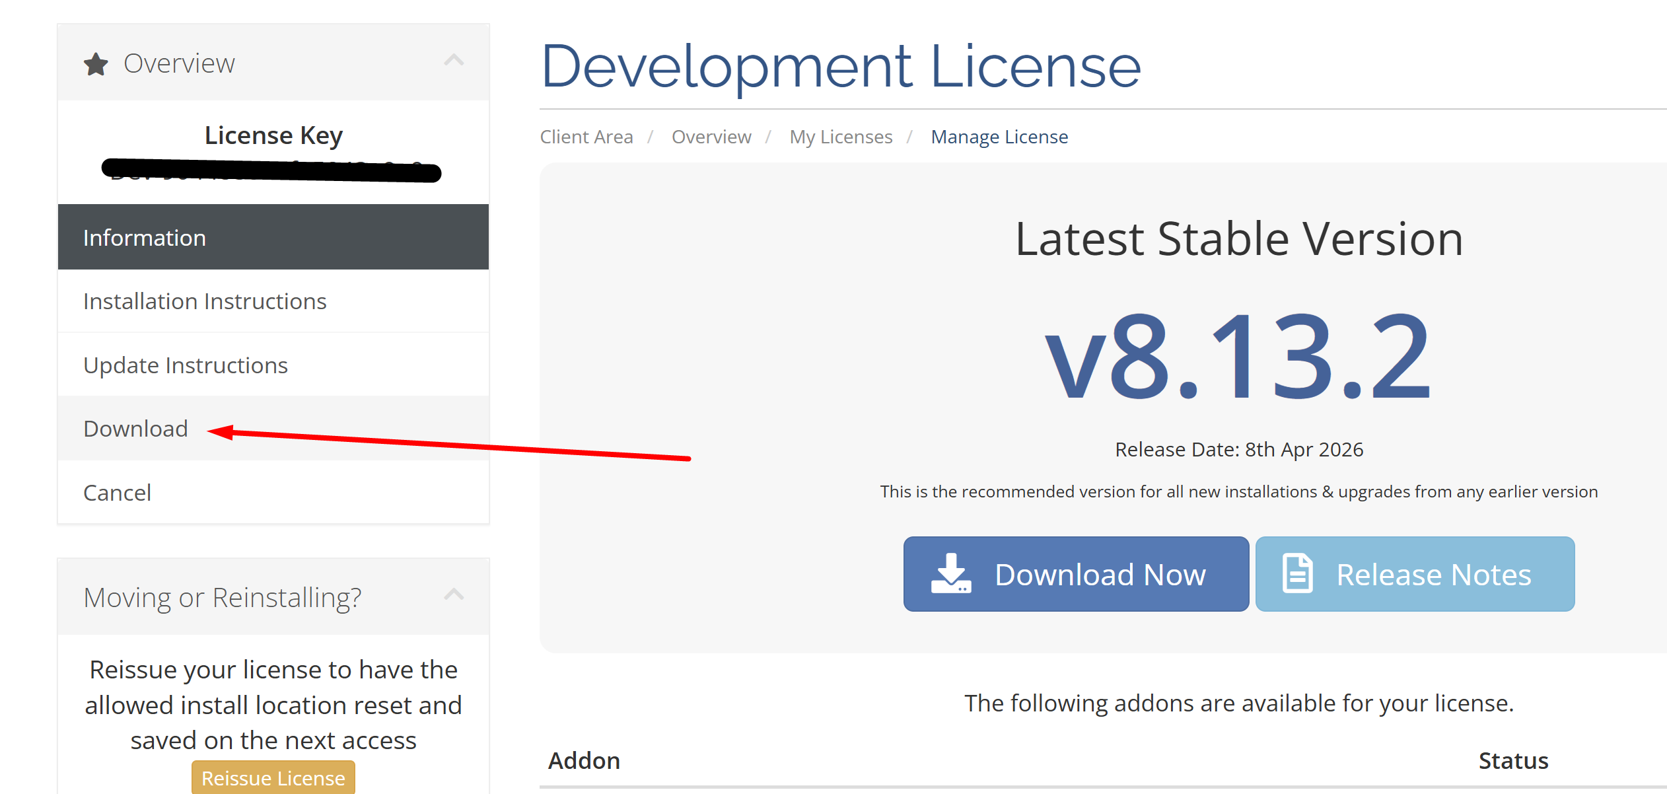Click the download icon in Download Now
This screenshot has width=1667, height=794.
950,573
